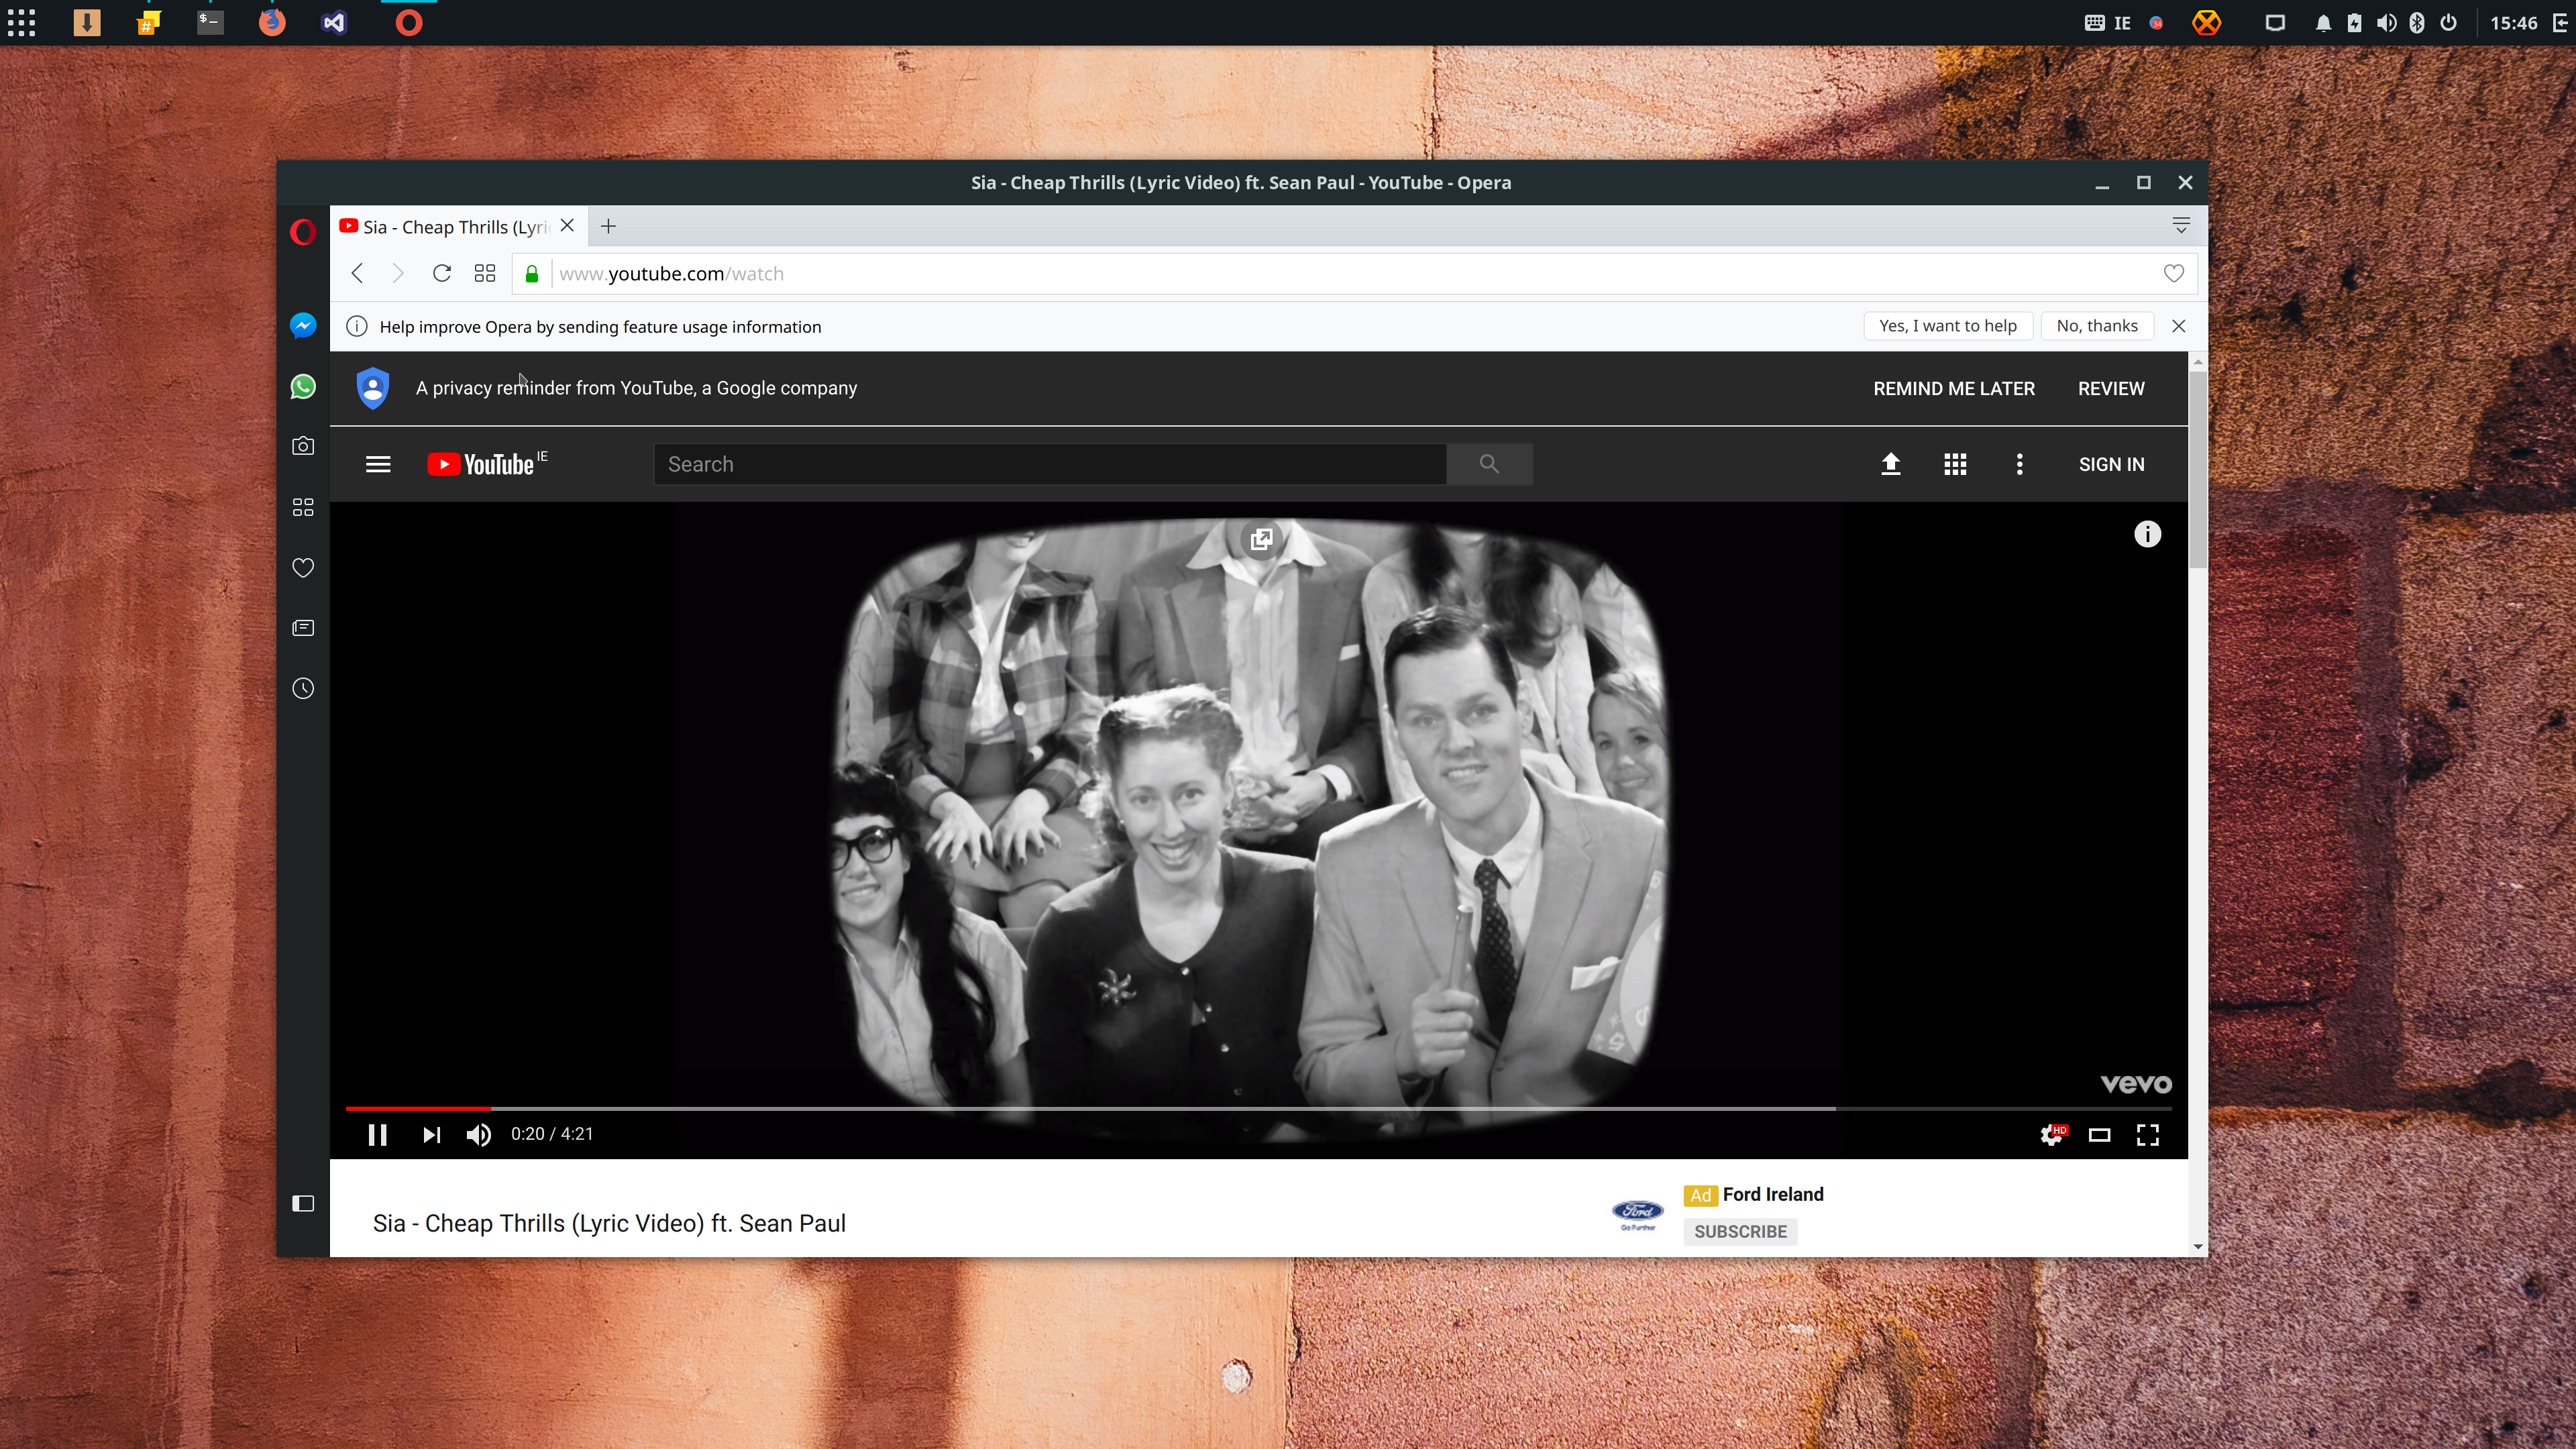Open a new tab
Screen dimensions: 2576x1449
(608, 226)
